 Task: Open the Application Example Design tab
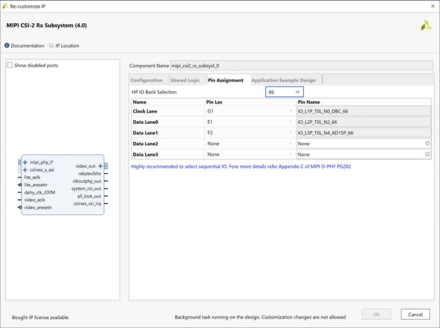tap(284, 80)
